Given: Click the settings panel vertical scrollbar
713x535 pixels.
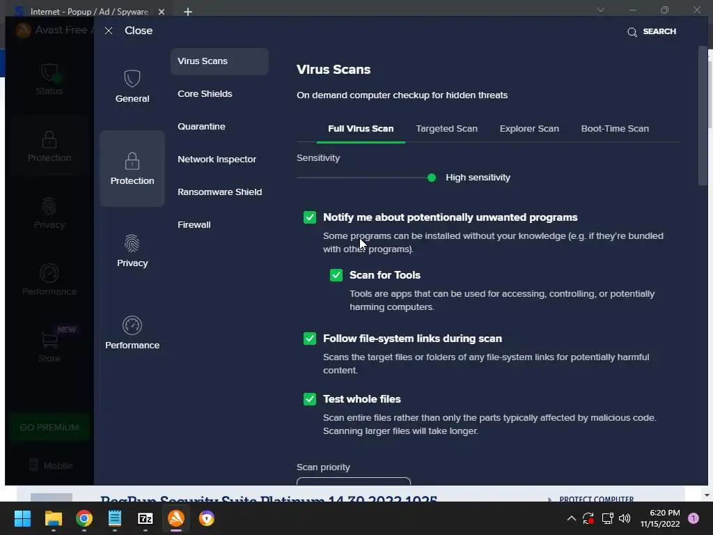Looking at the screenshot, I should click(703, 116).
